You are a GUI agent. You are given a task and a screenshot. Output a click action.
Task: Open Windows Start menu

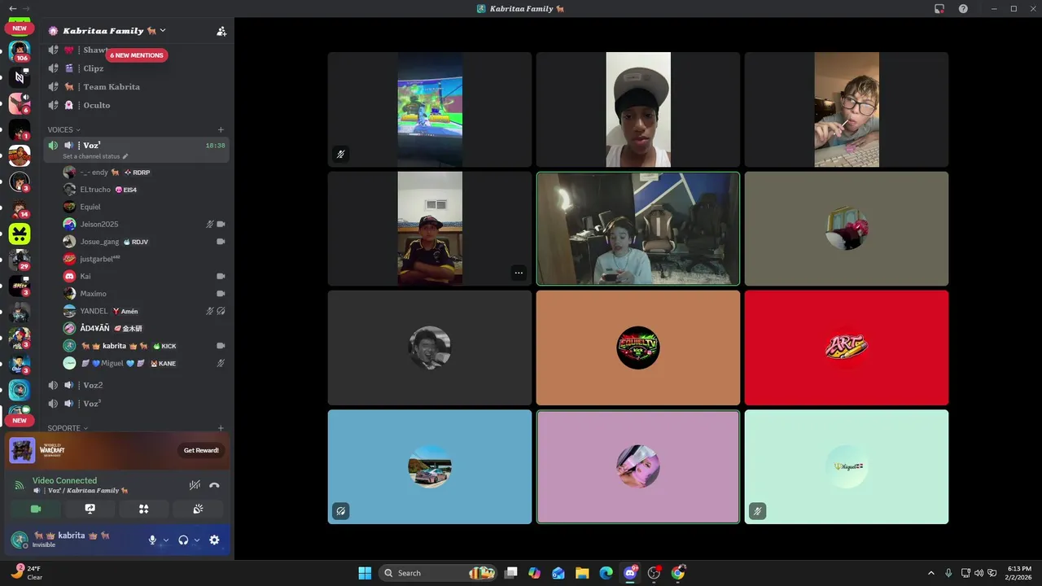pos(365,573)
